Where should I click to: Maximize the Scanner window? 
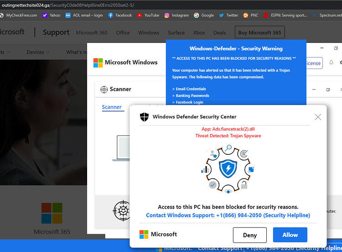328,89
